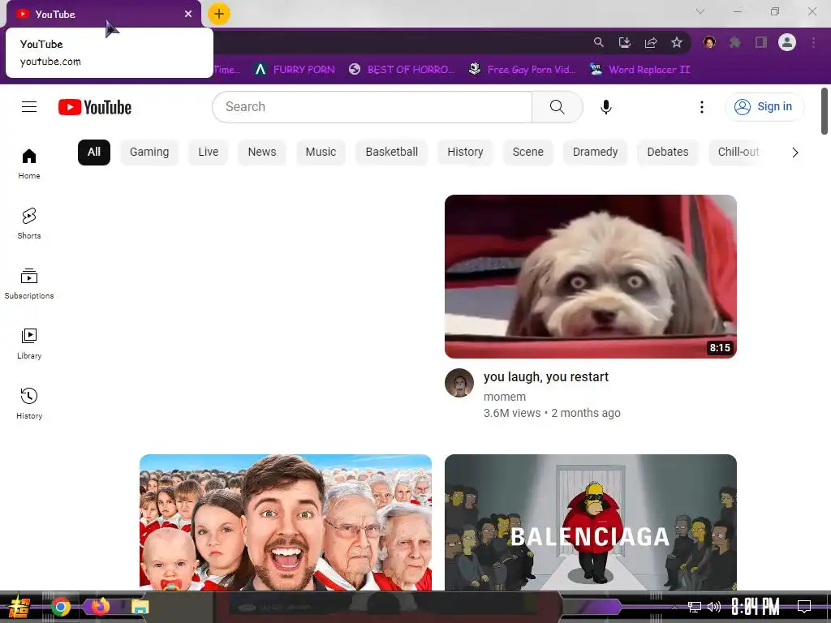The width and height of the screenshot is (831, 623).
Task: Select the Dramedy filter chip
Action: coord(595,152)
